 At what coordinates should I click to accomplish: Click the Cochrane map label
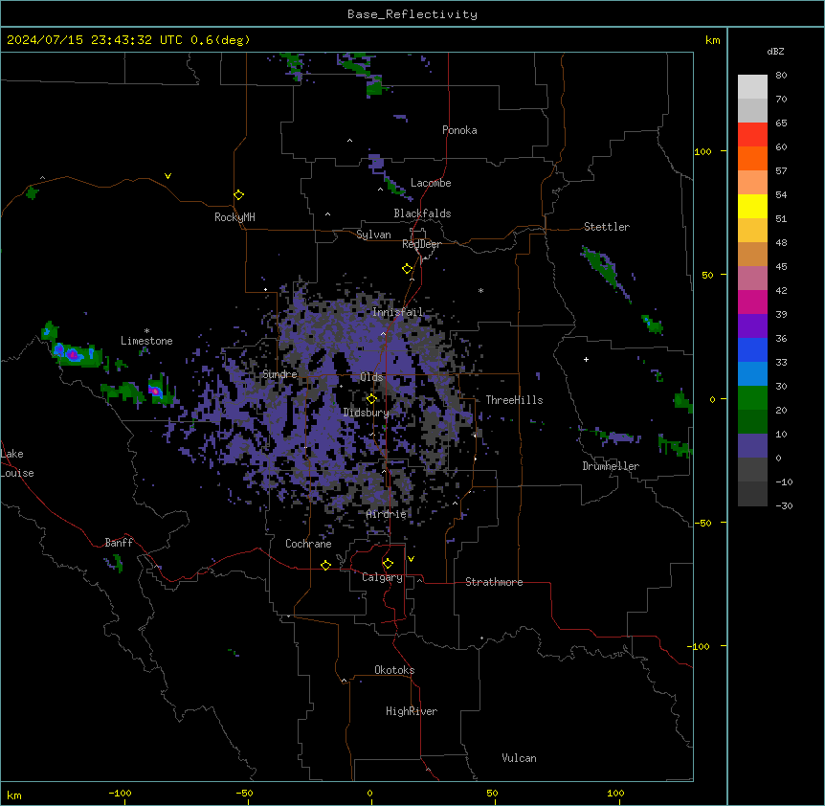pos(308,544)
